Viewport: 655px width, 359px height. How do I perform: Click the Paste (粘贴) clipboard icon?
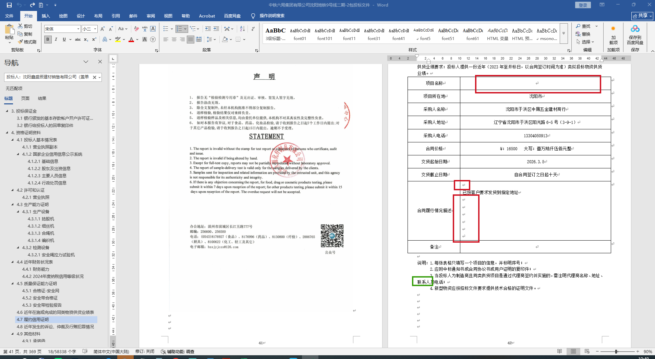coord(9,30)
